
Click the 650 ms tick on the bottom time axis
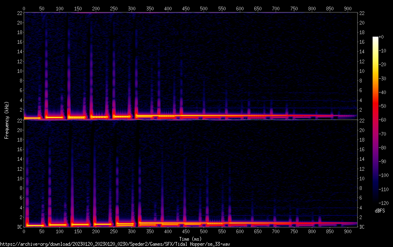coord(257,231)
